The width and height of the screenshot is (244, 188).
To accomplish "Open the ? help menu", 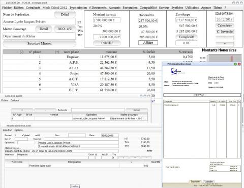I will tap(225, 8).
